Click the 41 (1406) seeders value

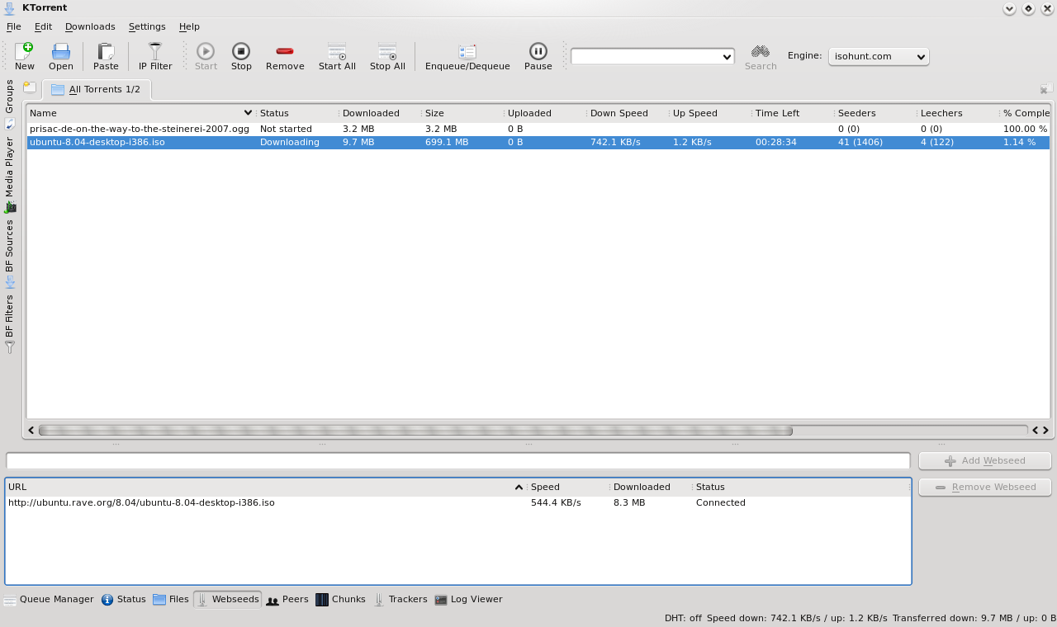click(x=860, y=142)
